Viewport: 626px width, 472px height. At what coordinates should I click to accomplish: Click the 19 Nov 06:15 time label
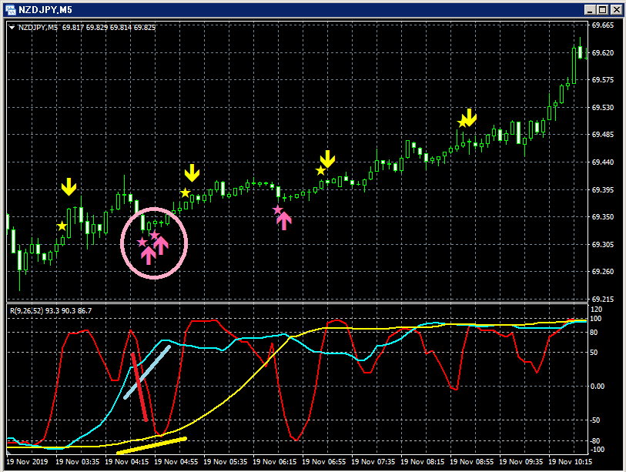(x=275, y=462)
